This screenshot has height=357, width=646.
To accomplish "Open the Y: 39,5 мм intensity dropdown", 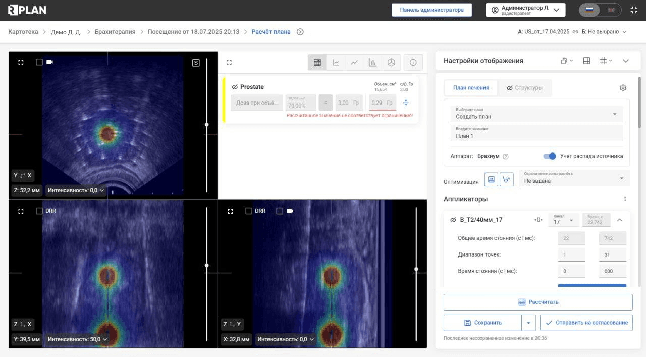I will point(77,339).
